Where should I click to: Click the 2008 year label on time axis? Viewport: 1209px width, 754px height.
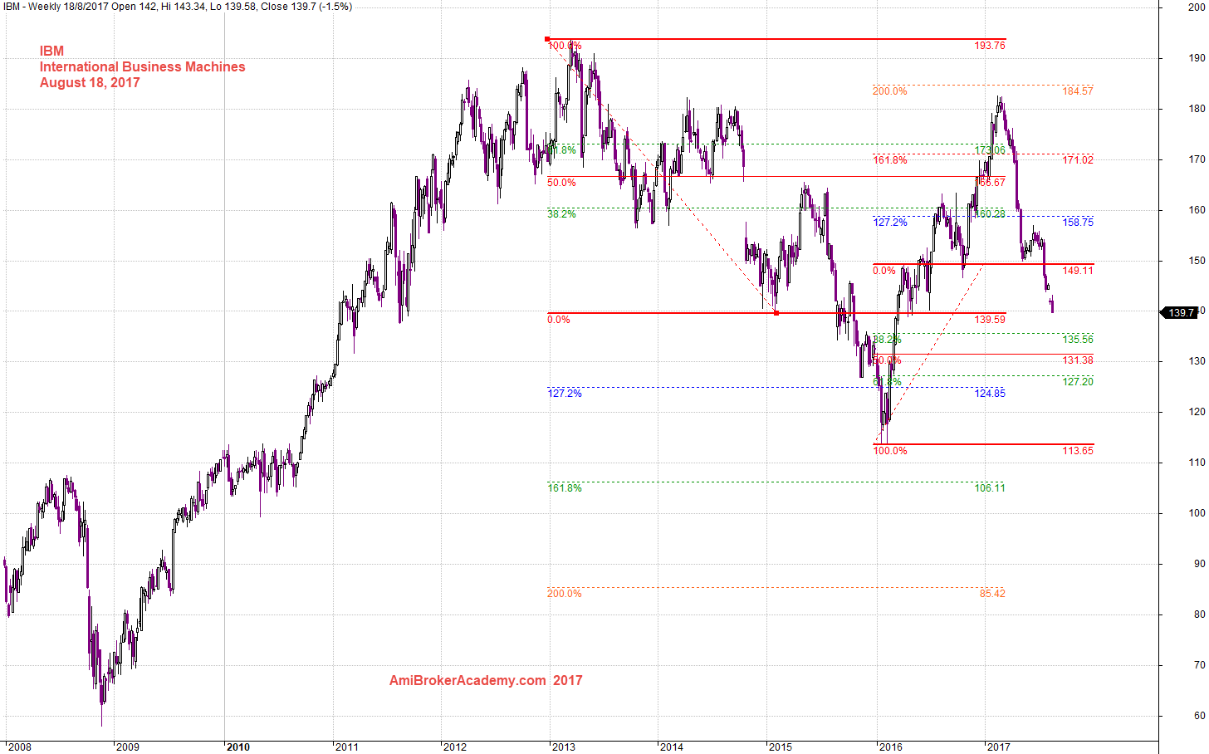(19, 747)
